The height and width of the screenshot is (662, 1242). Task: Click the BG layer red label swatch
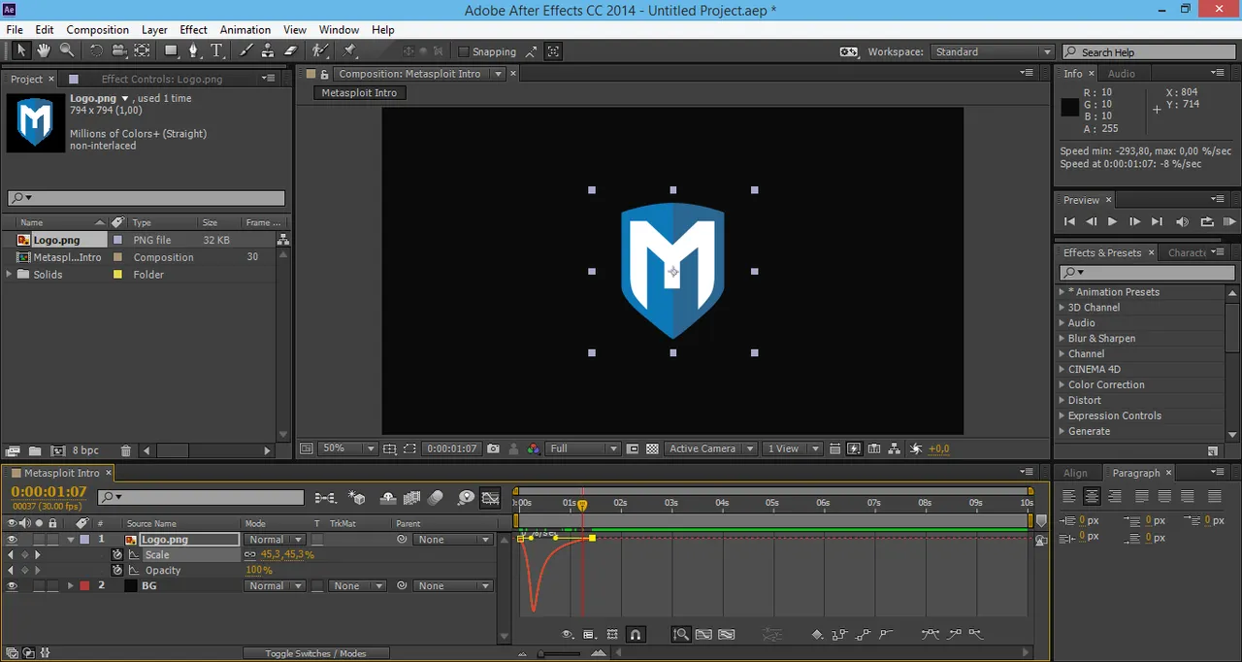(x=84, y=586)
